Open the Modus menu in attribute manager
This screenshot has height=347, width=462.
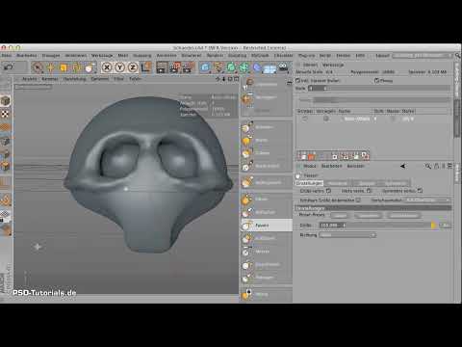(x=310, y=166)
